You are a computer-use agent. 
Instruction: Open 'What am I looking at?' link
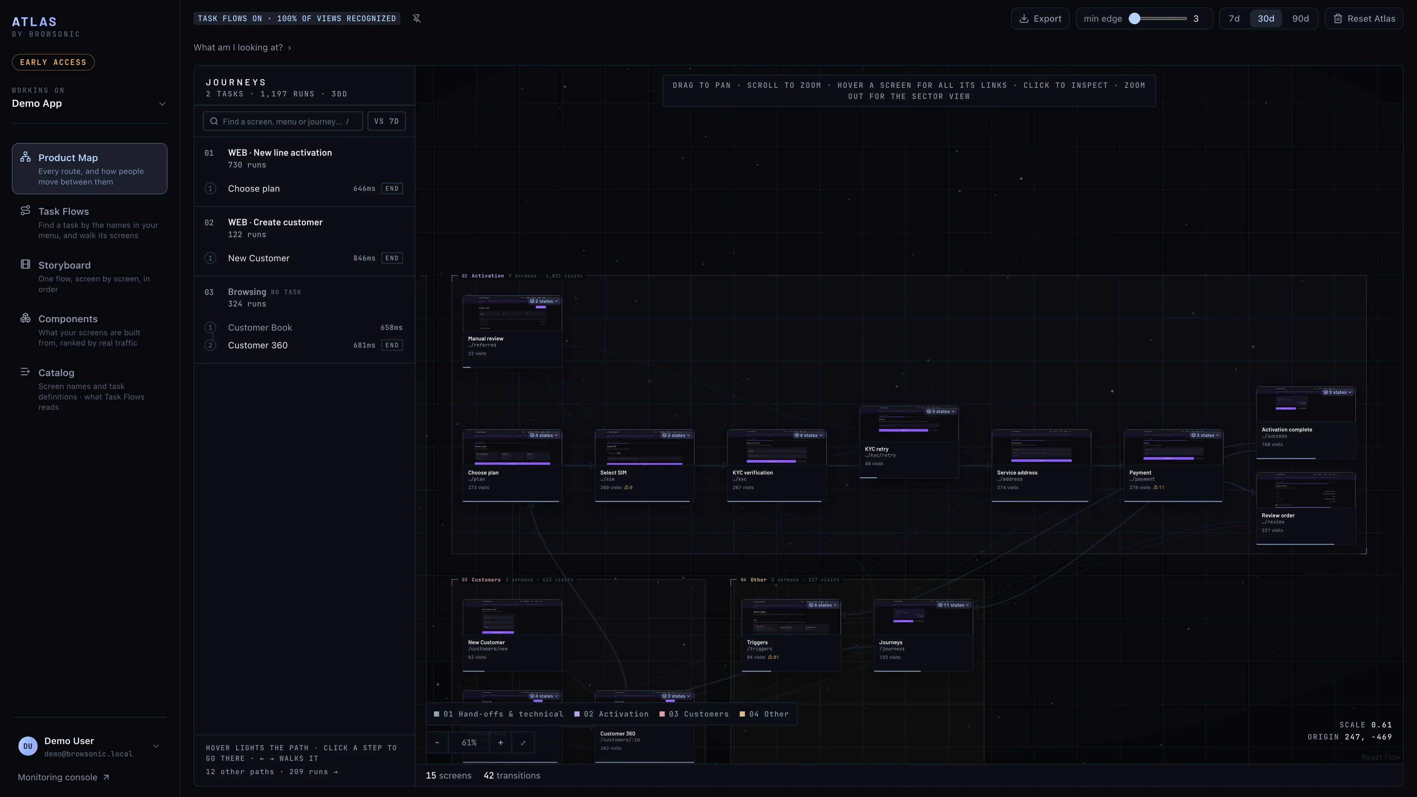click(242, 47)
